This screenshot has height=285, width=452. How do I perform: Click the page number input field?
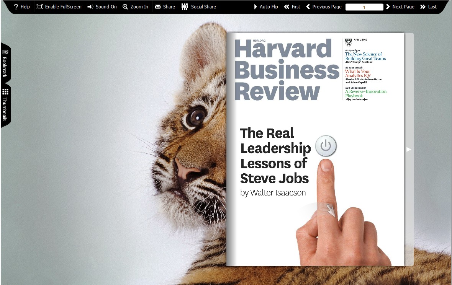tap(364, 7)
